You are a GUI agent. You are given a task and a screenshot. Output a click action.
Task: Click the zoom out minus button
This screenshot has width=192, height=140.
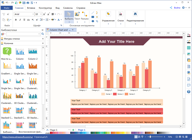(x=145, y=137)
